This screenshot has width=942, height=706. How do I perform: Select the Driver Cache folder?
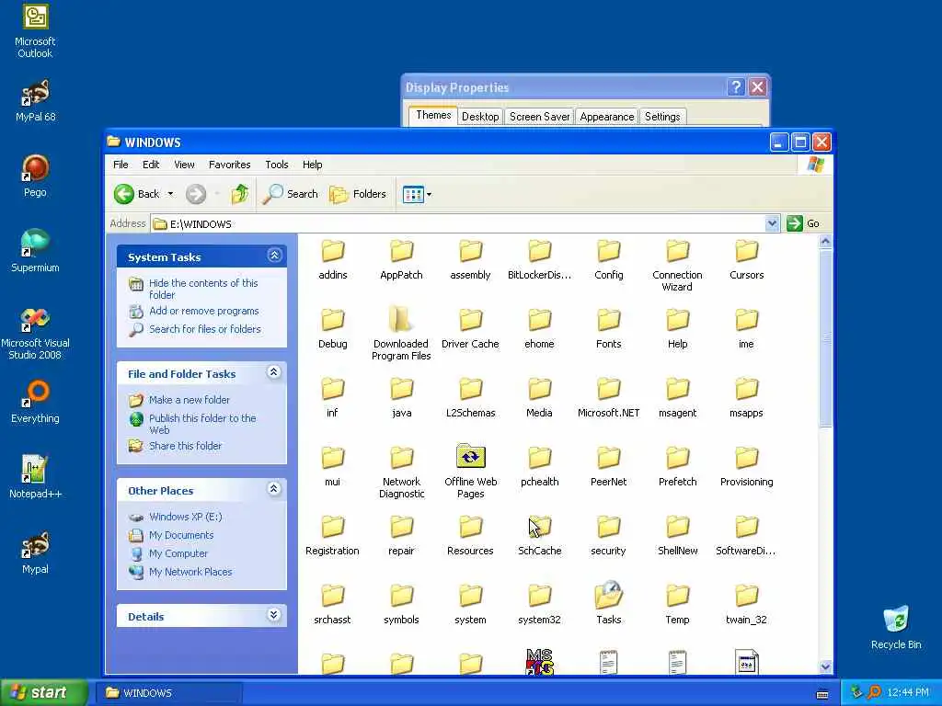point(470,330)
